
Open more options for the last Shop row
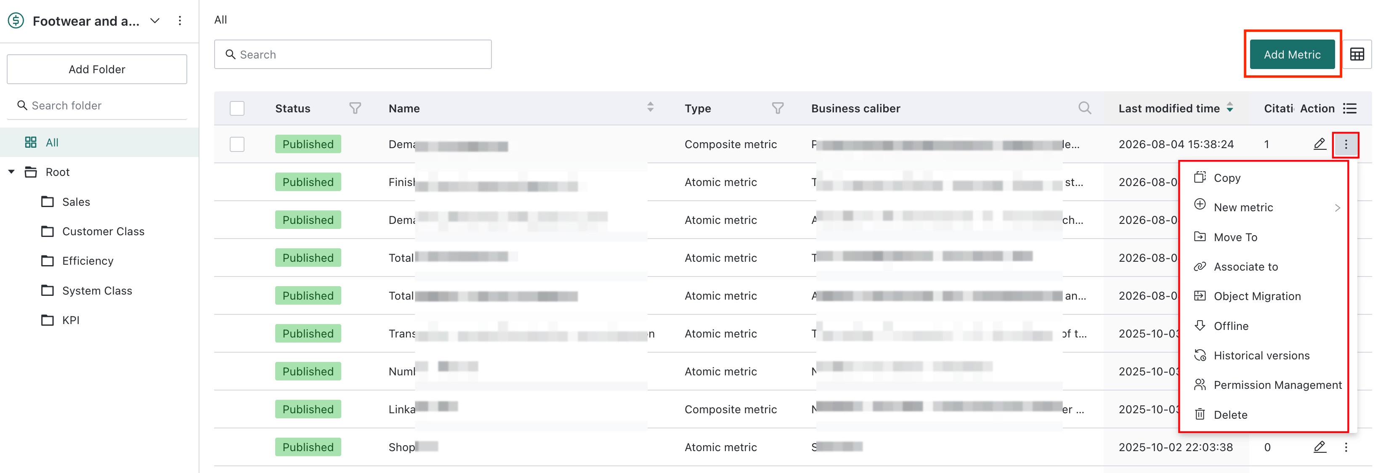pyautogui.click(x=1346, y=447)
